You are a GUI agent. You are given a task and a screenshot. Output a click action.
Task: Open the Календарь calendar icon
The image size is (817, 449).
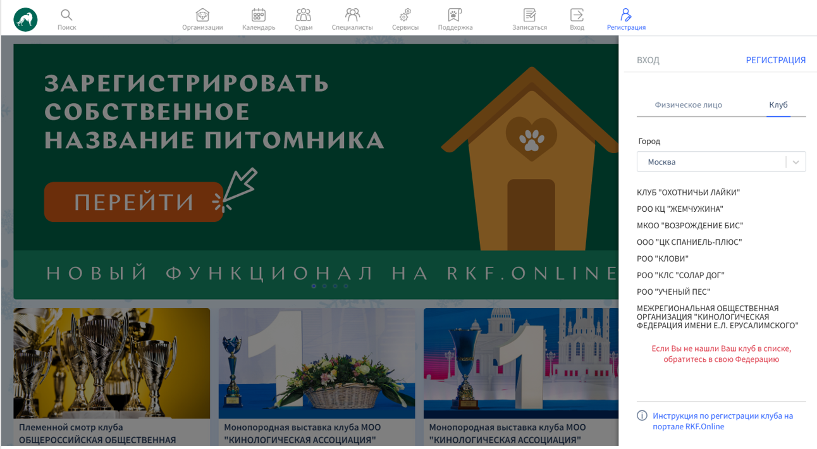pyautogui.click(x=258, y=15)
